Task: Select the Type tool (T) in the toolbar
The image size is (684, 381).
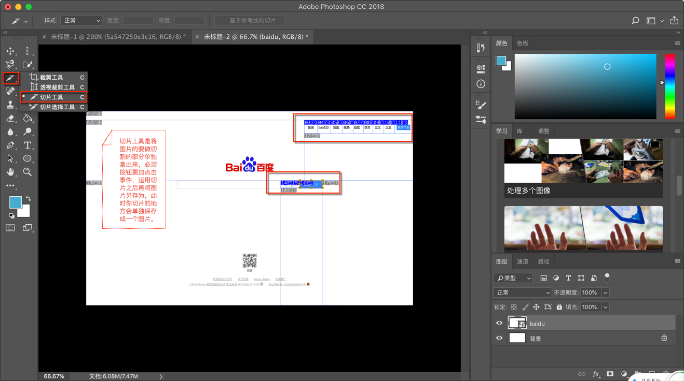Action: pyautogui.click(x=28, y=145)
